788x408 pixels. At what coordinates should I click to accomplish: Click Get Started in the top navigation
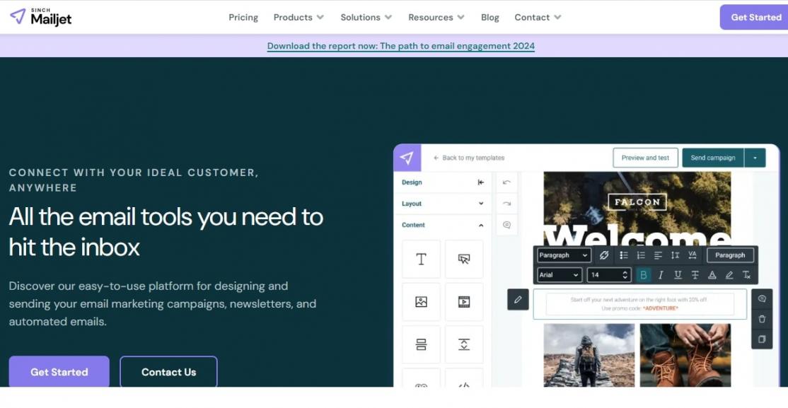[755, 17]
